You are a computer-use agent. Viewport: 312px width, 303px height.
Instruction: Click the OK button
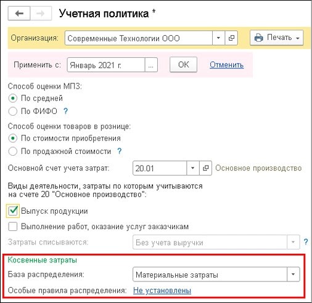click(183, 65)
